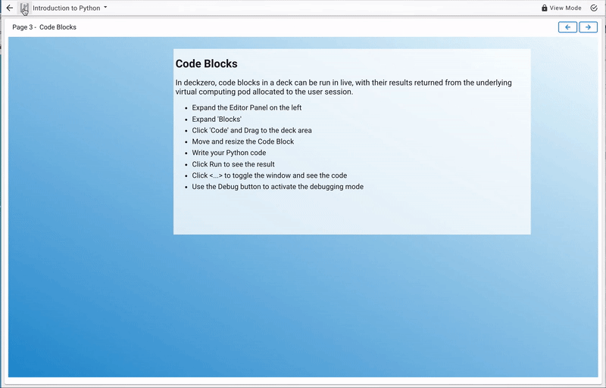Viewport: 606px width, 388px height.
Task: Click the paragraph starting 'In deckzero, code blocks'
Action: point(344,87)
